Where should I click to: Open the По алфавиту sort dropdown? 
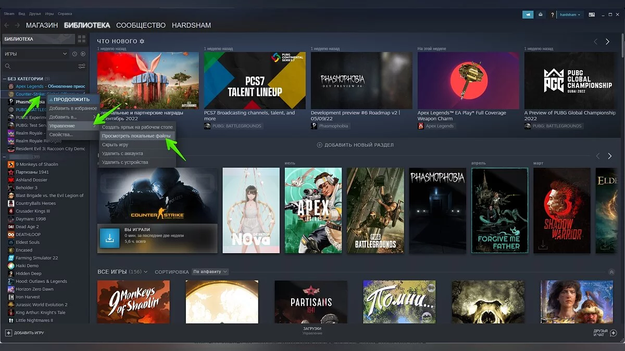coord(210,271)
